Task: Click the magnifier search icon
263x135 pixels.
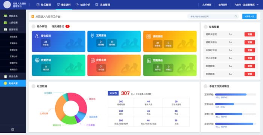Action: point(236,16)
